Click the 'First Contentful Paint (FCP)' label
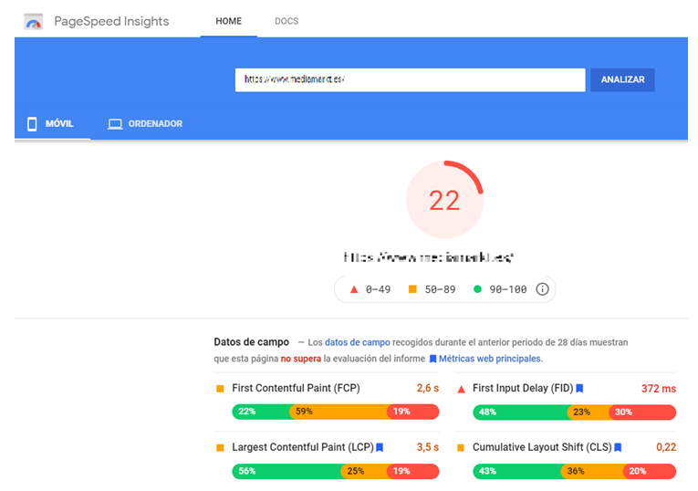The image size is (698, 491). point(296,388)
